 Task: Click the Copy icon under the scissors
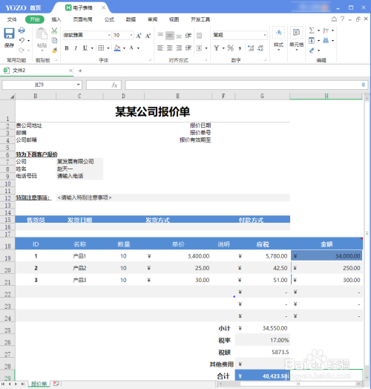(x=54, y=40)
